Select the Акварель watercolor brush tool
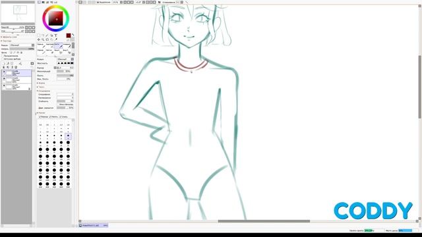This screenshot has height=237, width=422. click(67, 45)
